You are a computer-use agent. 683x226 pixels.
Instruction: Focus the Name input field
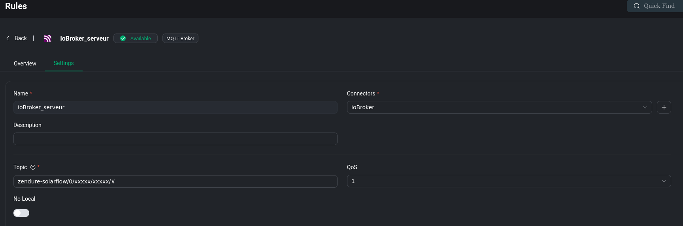(175, 107)
